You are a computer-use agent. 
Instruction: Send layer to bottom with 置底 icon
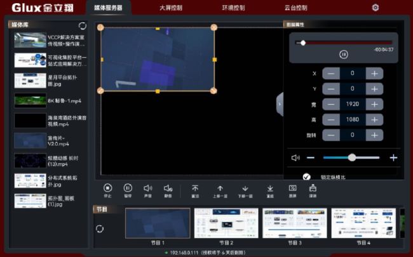coord(270,188)
